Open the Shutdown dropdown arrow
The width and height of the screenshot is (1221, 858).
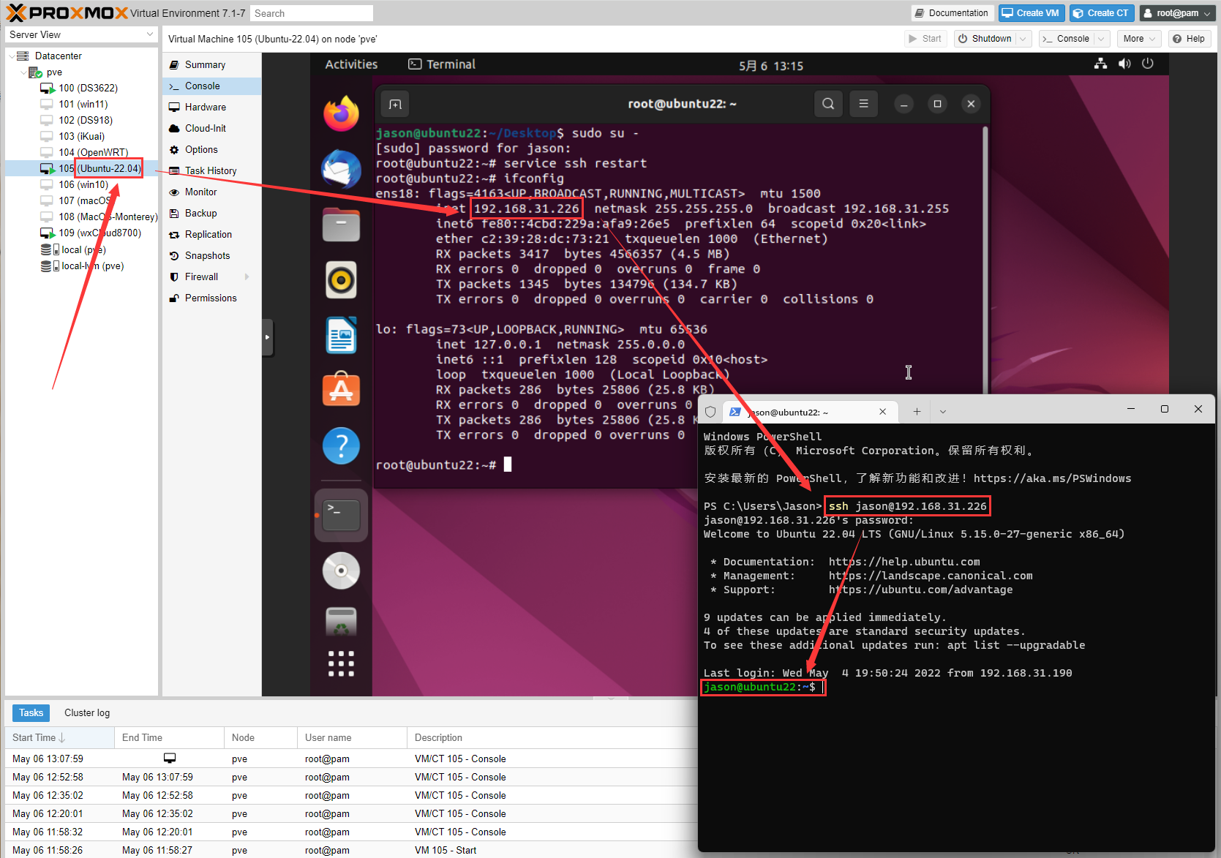coord(1023,39)
